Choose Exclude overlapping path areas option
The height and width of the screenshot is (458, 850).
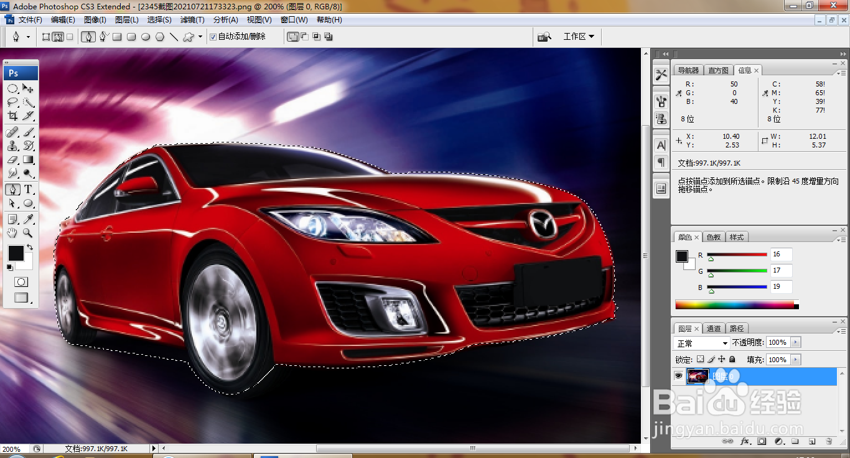(329, 37)
